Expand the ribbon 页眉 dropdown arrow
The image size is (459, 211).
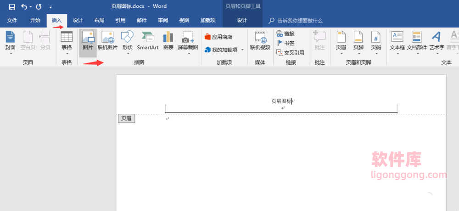coord(341,54)
